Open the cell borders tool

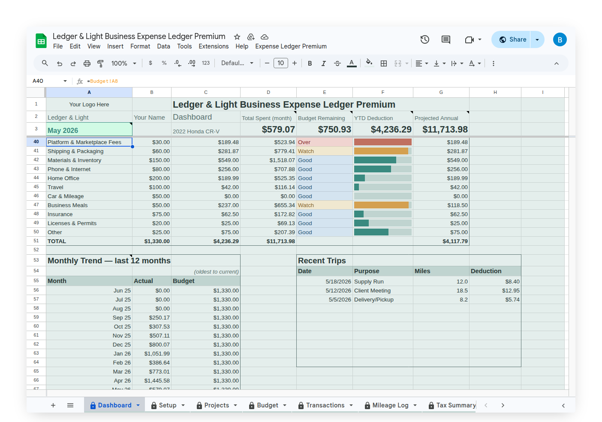click(x=384, y=63)
